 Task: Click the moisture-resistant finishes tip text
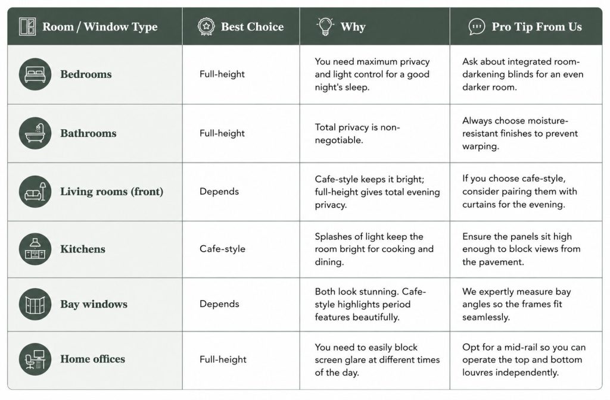click(519, 133)
